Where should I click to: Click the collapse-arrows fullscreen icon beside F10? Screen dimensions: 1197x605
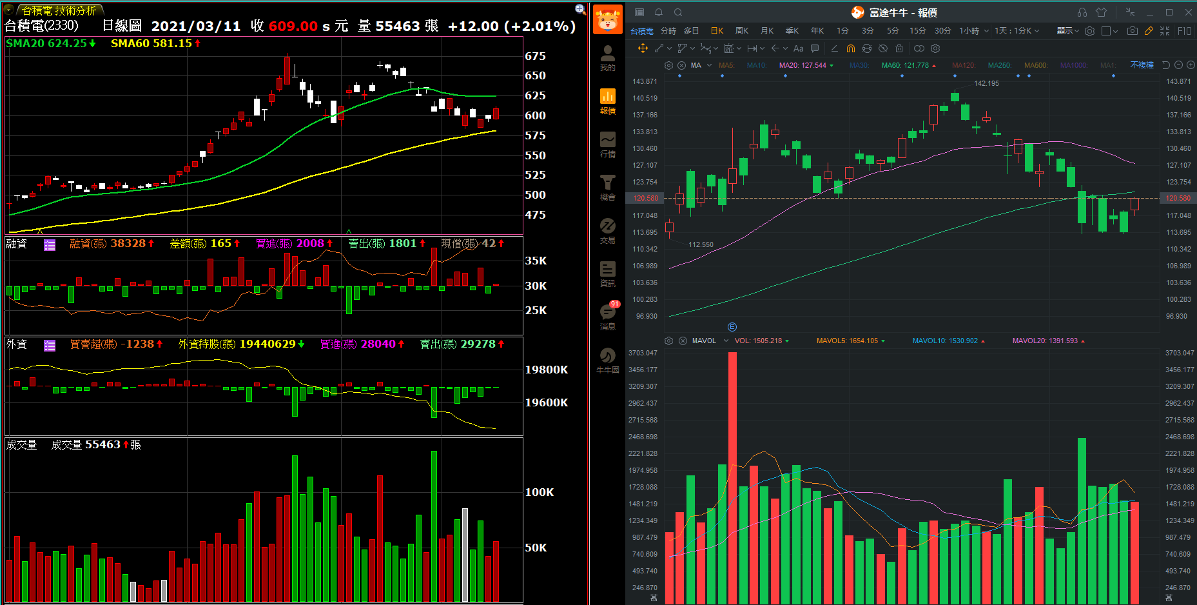1165,30
